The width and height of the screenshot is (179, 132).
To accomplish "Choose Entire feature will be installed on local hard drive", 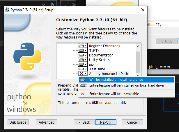I will [126, 85].
